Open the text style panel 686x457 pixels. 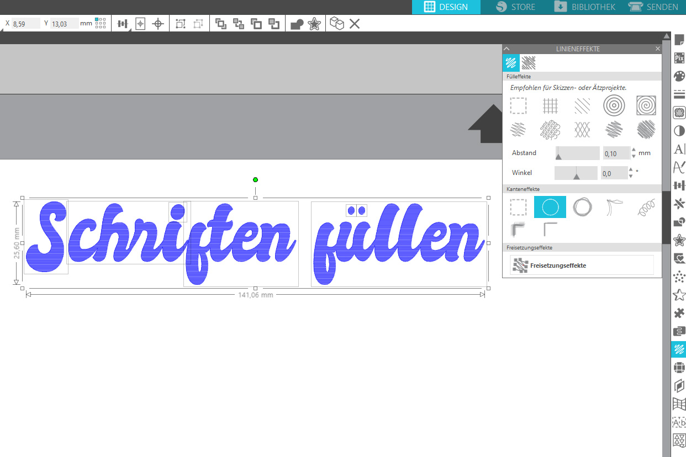(x=679, y=149)
